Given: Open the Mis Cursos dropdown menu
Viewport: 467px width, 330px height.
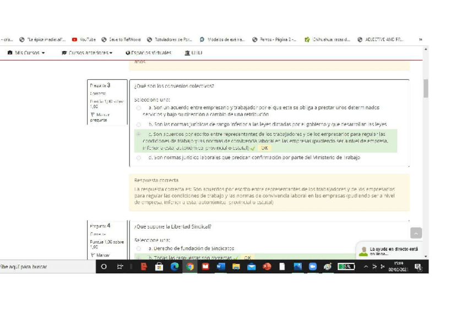Looking at the screenshot, I should tap(26, 53).
